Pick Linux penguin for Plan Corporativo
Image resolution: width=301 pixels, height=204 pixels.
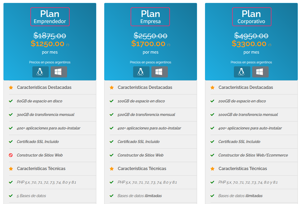point(242,72)
